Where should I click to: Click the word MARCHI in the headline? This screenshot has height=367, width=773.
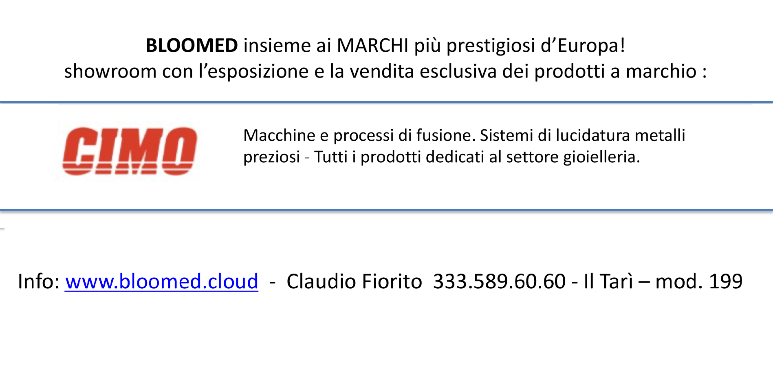pos(373,45)
